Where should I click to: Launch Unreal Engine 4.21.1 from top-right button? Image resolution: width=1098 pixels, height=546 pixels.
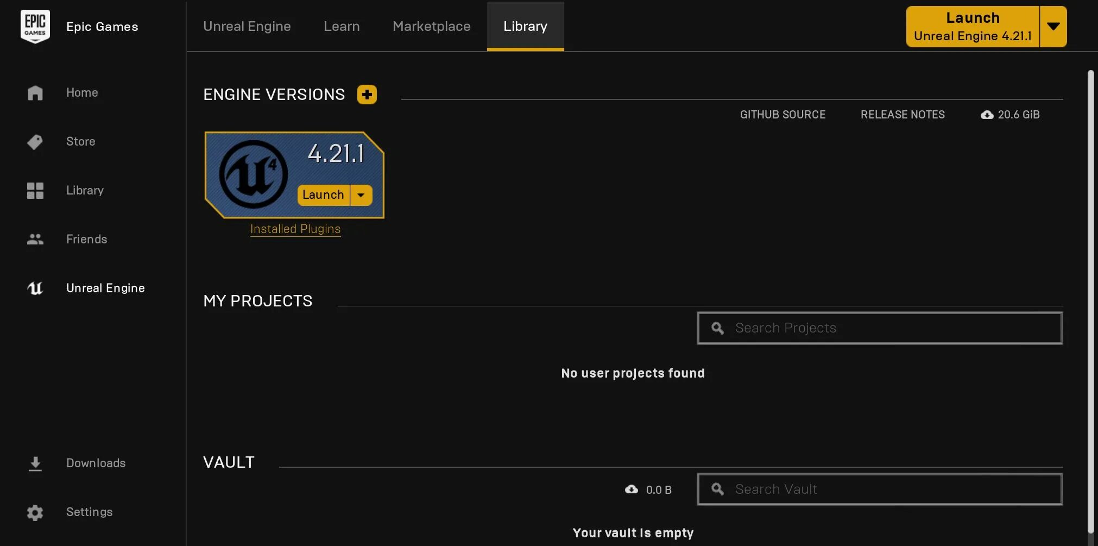973,27
